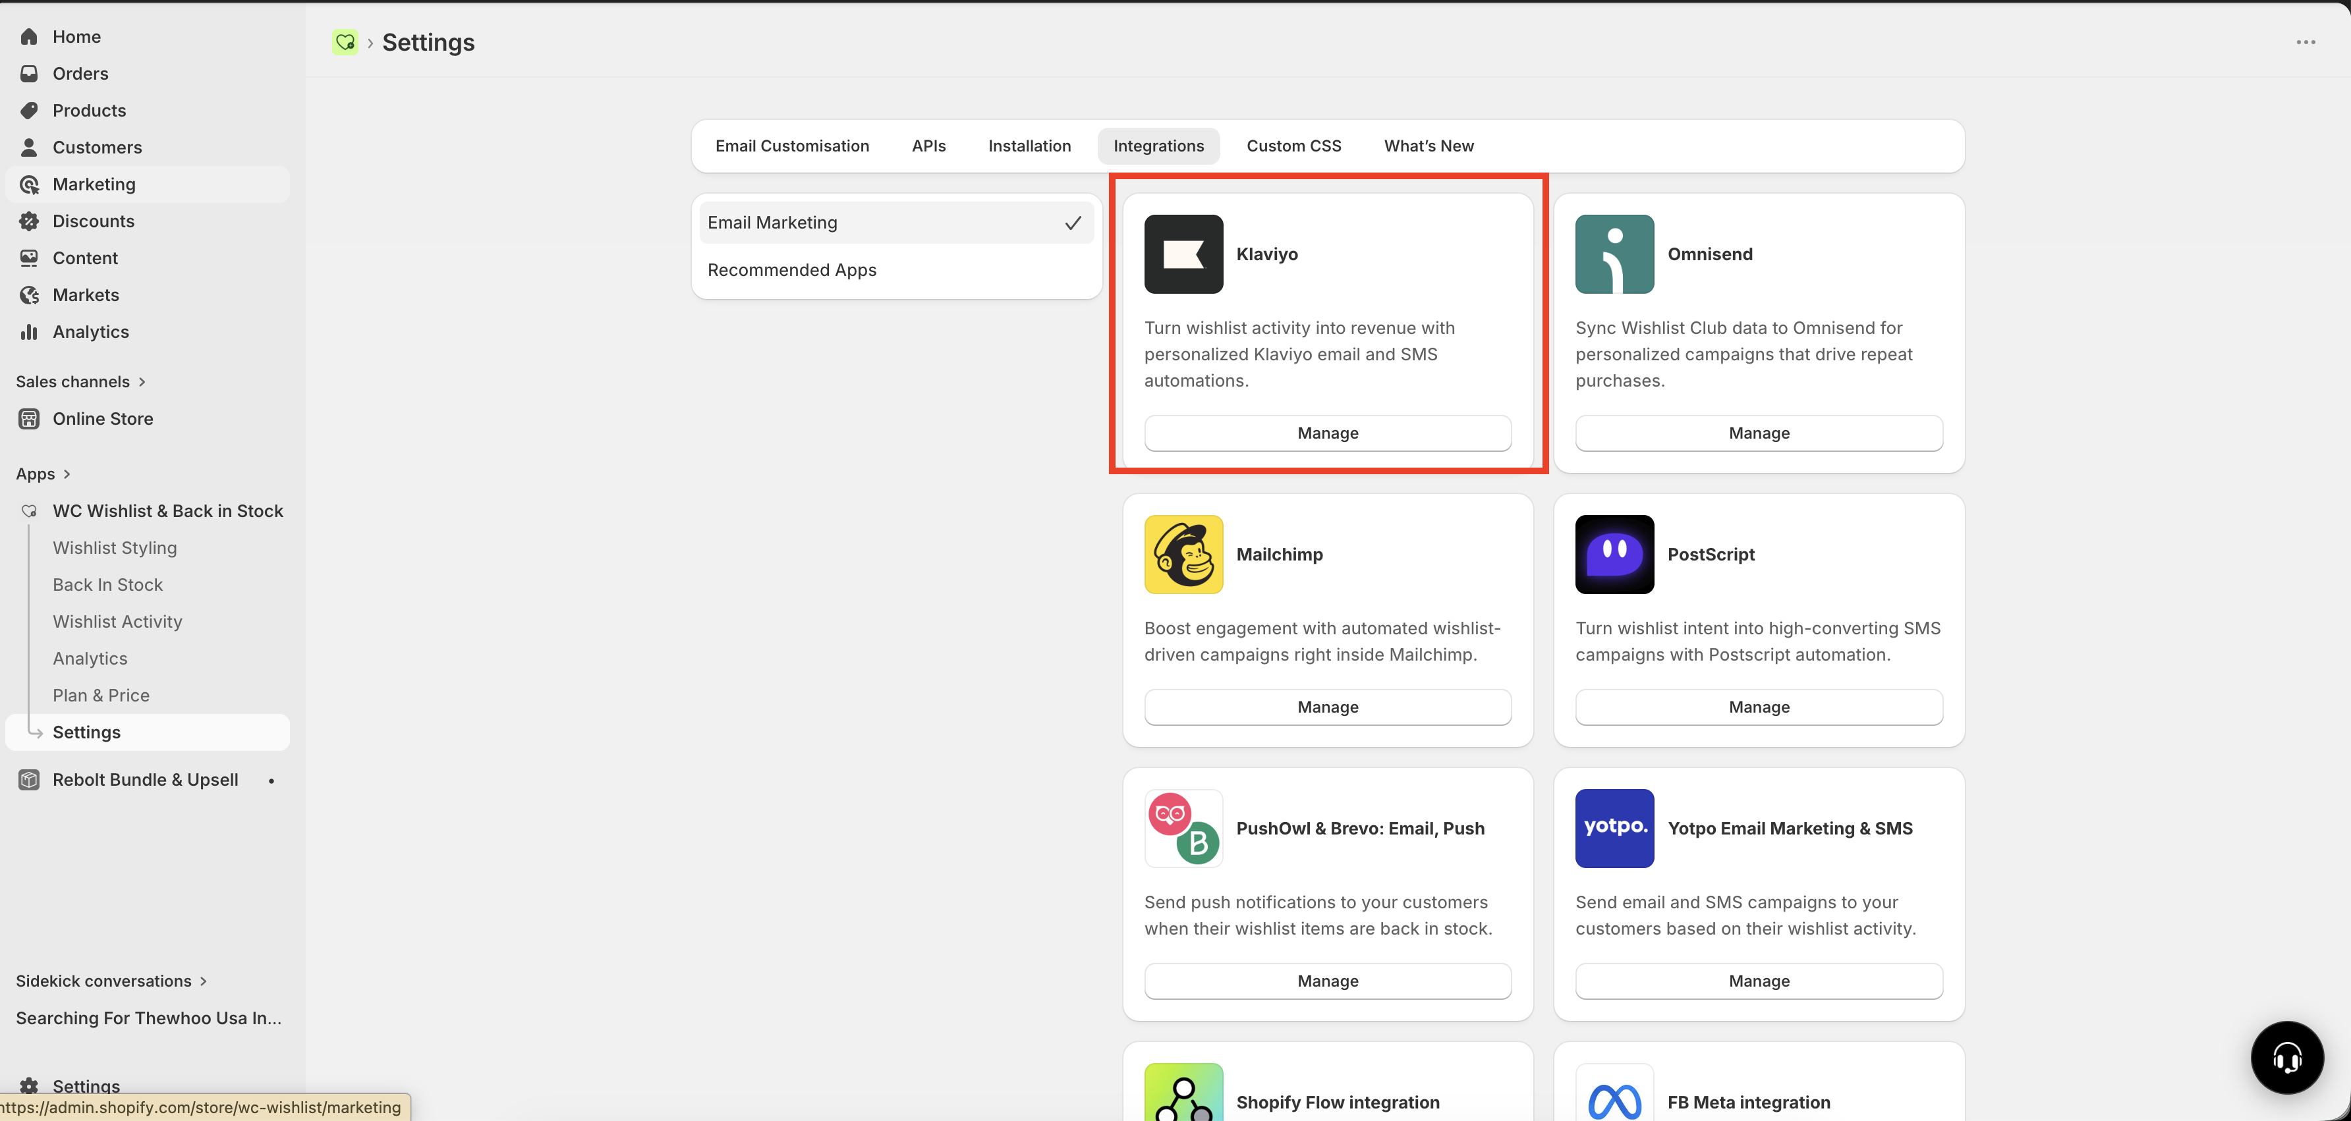
Task: Select Recommended Apps category
Action: [896, 270]
